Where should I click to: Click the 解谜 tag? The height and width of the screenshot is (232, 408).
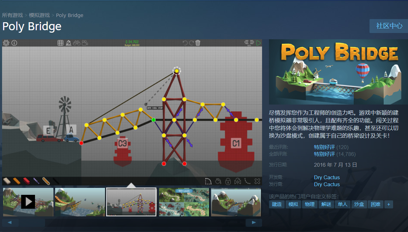coord(326,204)
